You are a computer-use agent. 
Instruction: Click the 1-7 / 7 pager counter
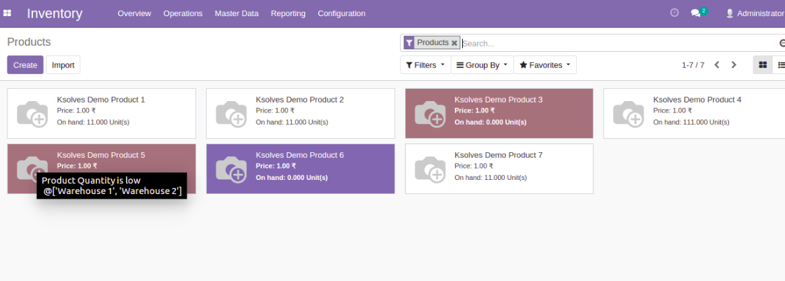point(693,65)
